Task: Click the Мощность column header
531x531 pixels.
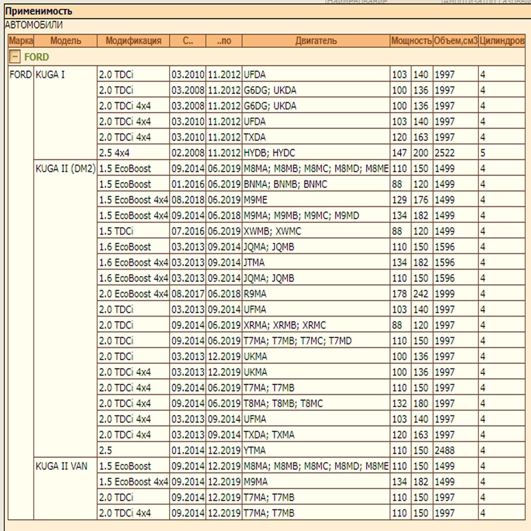Action: tap(412, 41)
